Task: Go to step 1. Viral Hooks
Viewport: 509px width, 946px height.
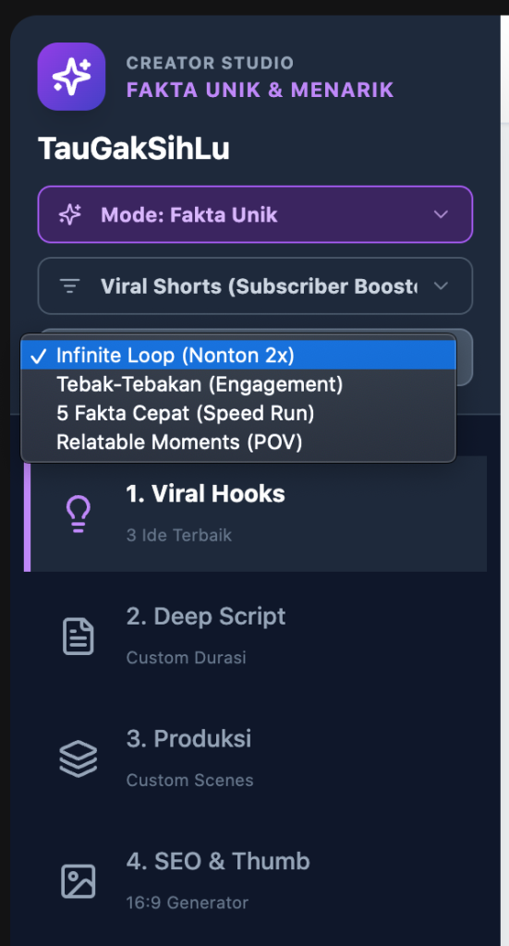Action: click(x=255, y=514)
